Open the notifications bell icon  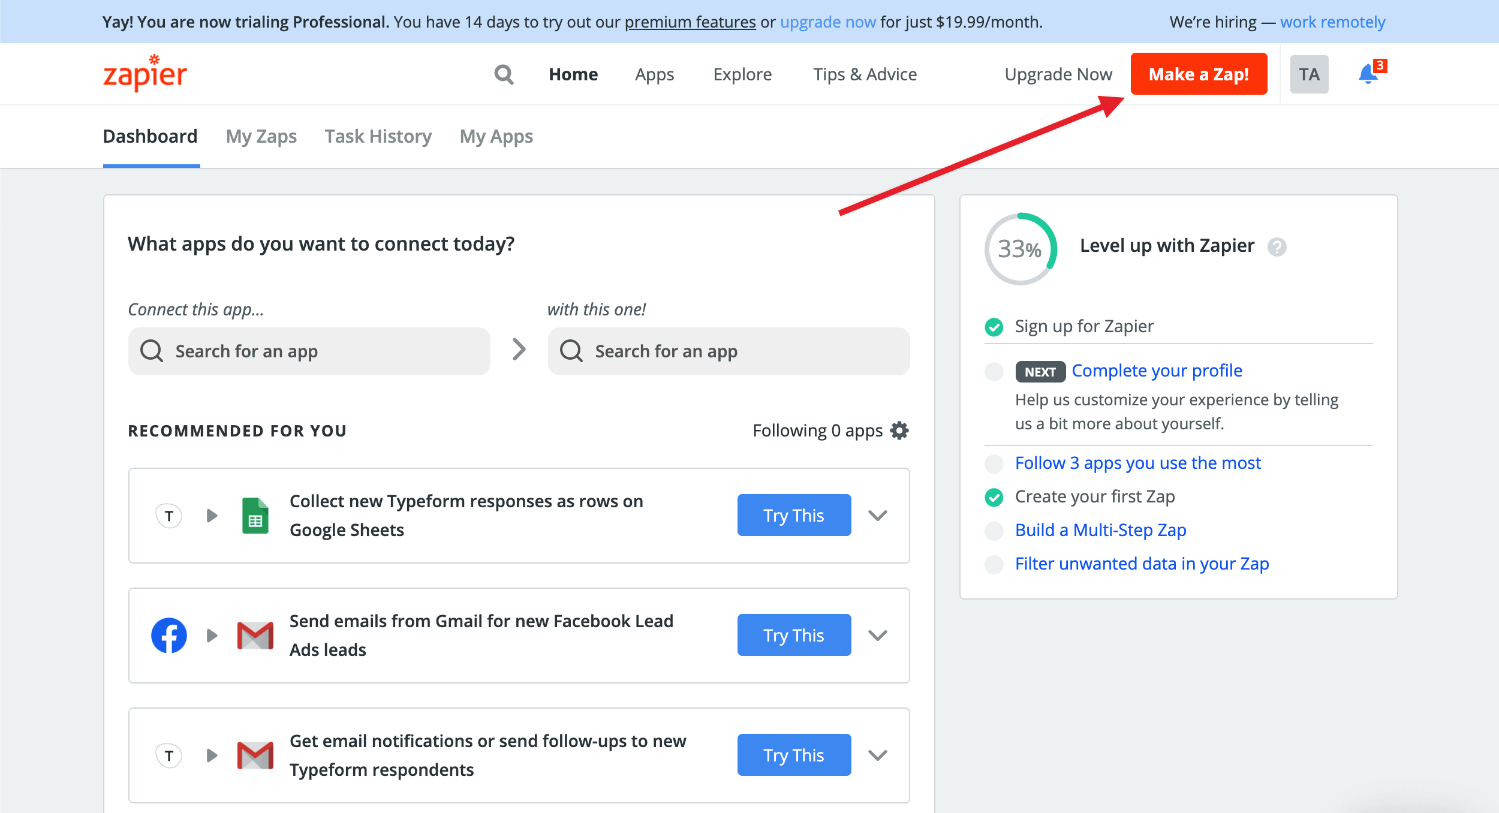click(x=1368, y=74)
